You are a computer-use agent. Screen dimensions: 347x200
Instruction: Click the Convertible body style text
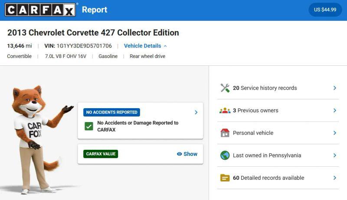pyautogui.click(x=19, y=56)
